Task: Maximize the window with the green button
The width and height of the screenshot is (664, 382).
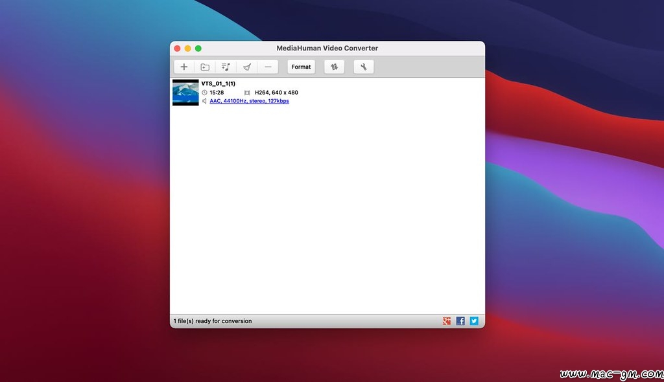Action: 198,49
